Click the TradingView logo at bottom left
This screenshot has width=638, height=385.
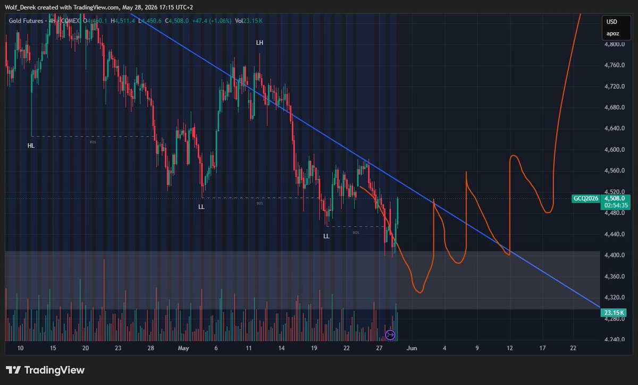(x=45, y=370)
